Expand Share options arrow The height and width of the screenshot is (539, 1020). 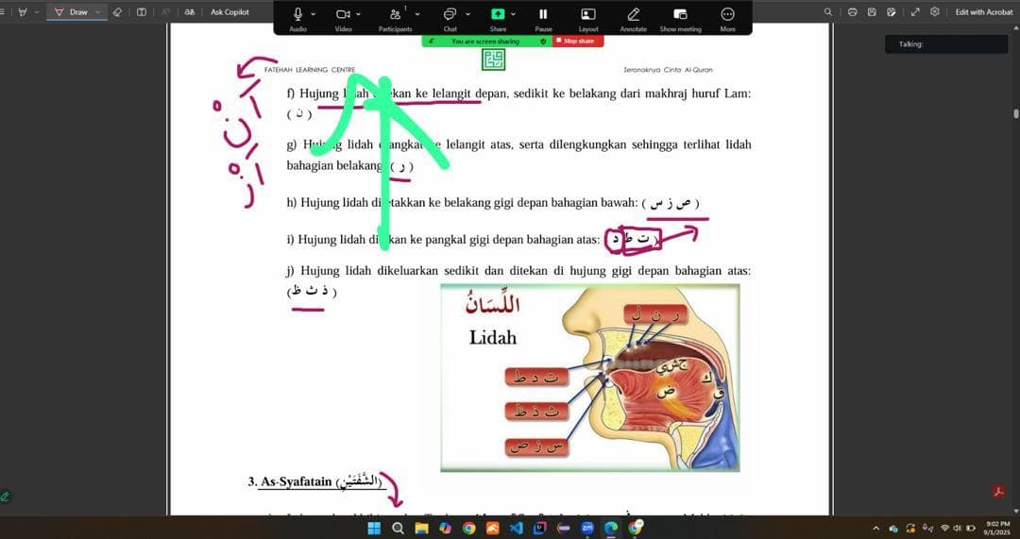coord(513,13)
